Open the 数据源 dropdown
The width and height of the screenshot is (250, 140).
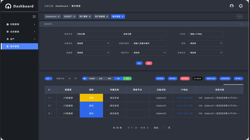click(93, 53)
